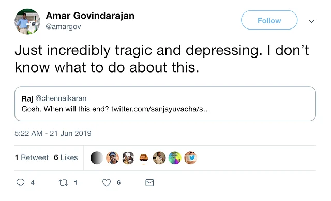Open Amar Govindarajan's profile picture
This screenshot has width=331, height=201.
[27, 22]
